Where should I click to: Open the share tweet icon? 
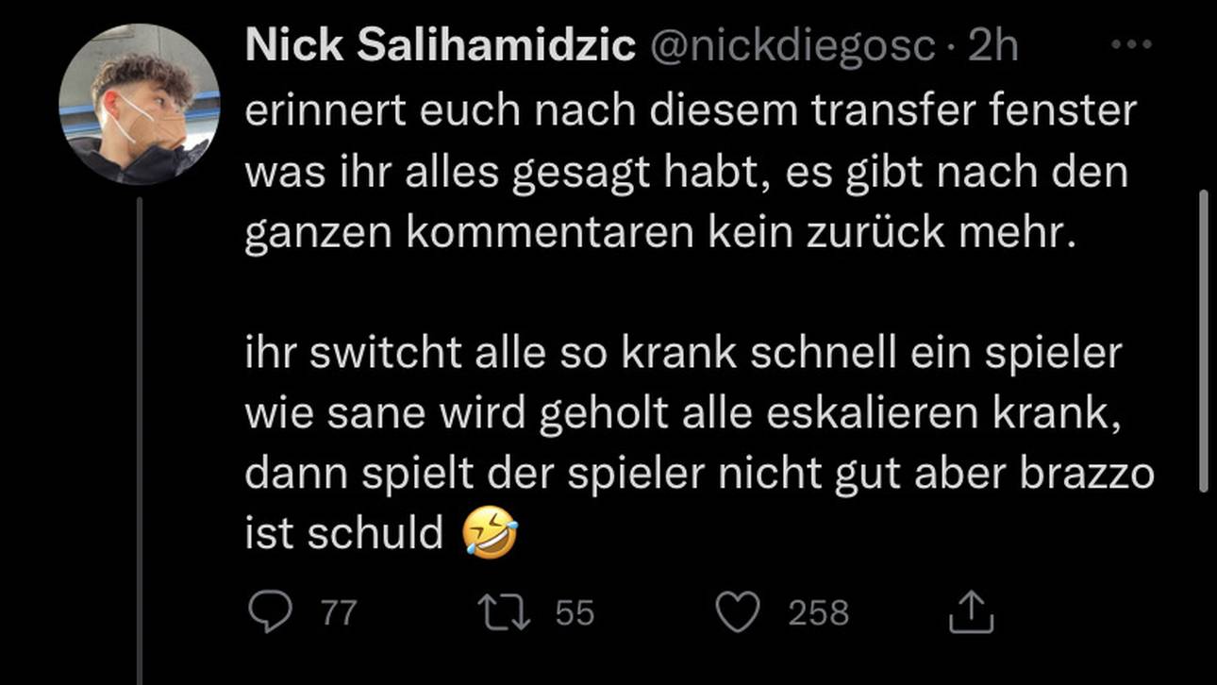click(970, 614)
